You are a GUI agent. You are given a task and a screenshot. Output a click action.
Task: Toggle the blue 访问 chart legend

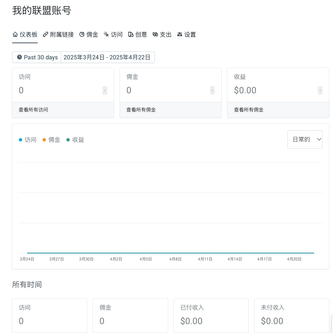click(x=28, y=140)
